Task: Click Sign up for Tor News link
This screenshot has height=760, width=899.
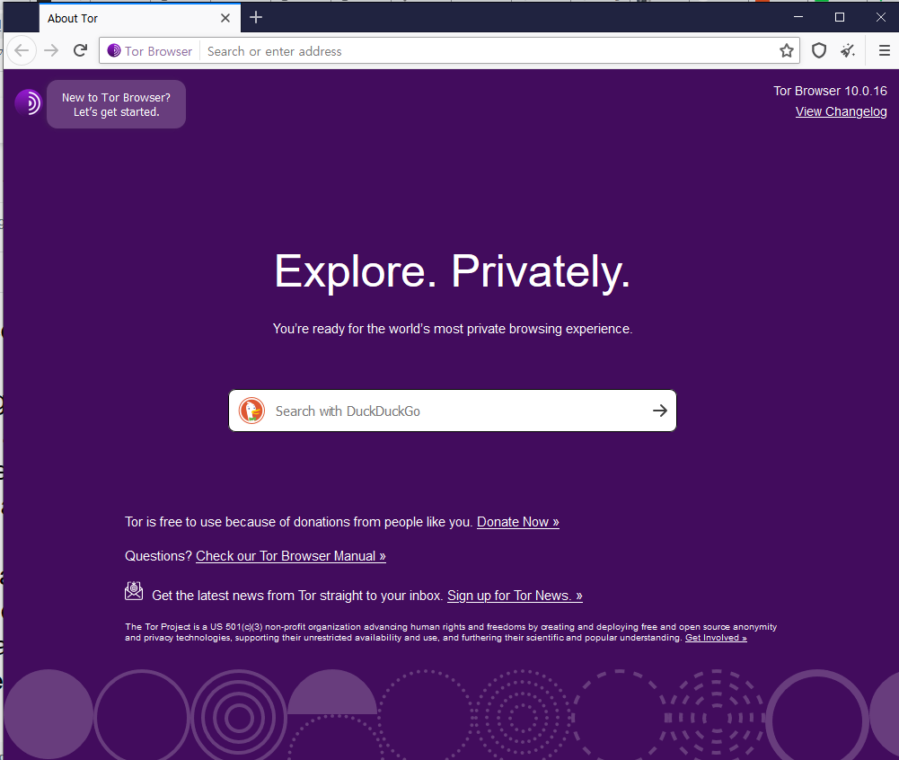Action: (x=515, y=596)
